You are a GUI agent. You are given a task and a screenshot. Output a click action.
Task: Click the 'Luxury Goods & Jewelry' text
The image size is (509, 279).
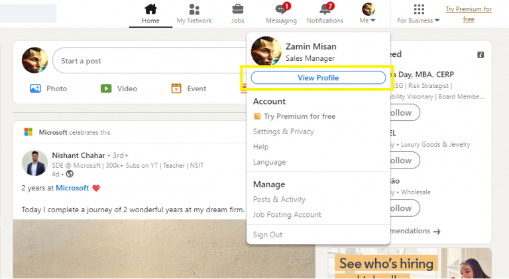[x=435, y=144]
